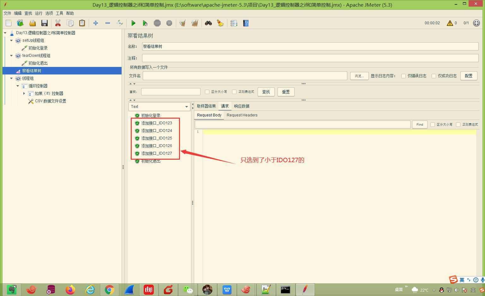Click the Help question mark icon

[246, 23]
